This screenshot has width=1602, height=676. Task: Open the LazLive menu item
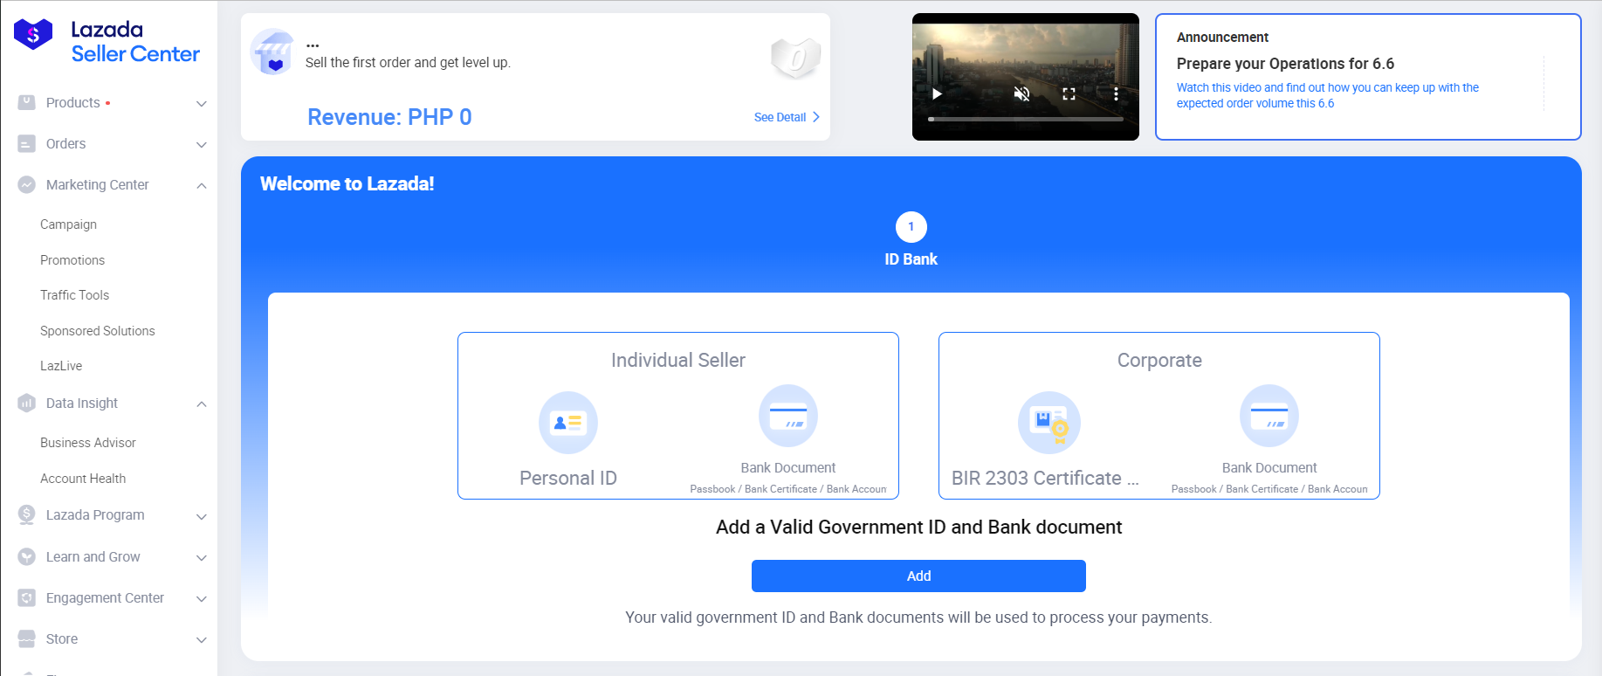(61, 366)
